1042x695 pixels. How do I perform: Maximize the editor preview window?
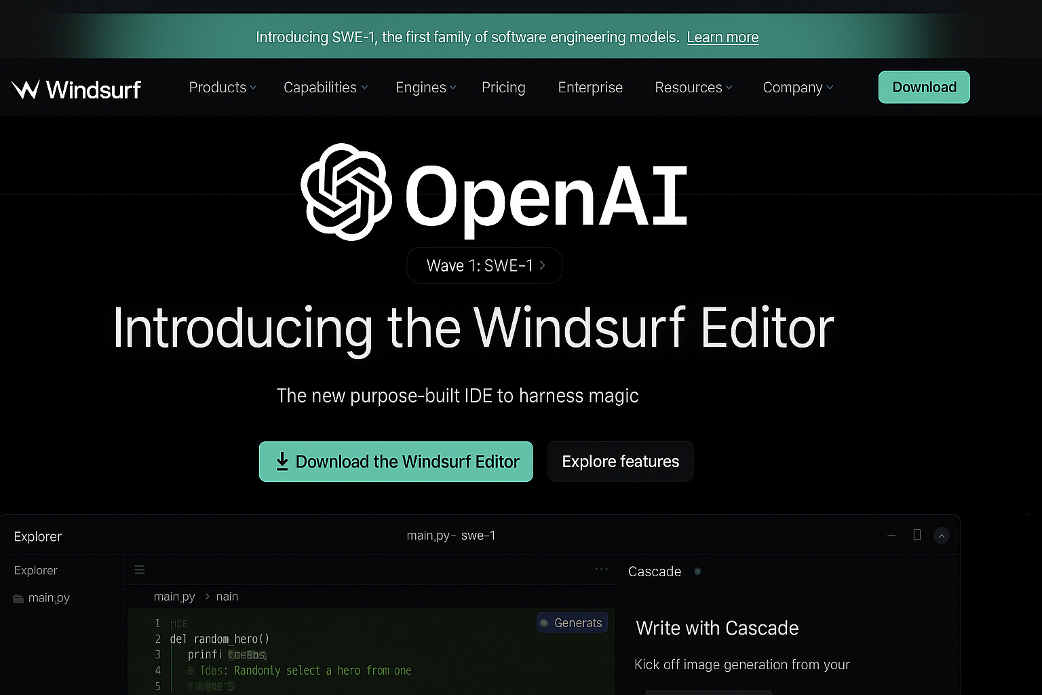917,535
